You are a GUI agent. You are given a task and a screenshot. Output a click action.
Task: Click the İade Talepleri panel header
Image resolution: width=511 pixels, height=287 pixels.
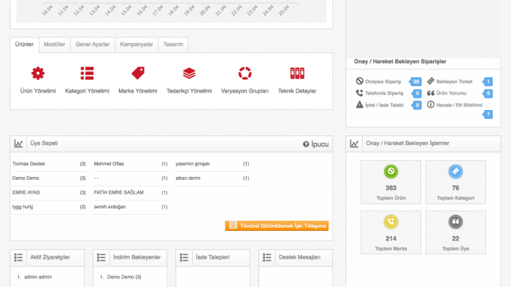point(213,258)
